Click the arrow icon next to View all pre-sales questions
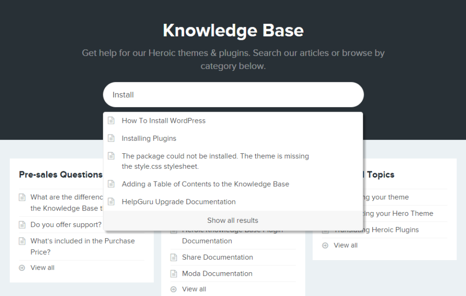 tap(21, 267)
